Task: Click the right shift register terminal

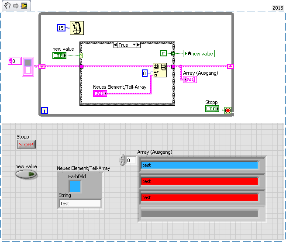Action: pos(231,66)
